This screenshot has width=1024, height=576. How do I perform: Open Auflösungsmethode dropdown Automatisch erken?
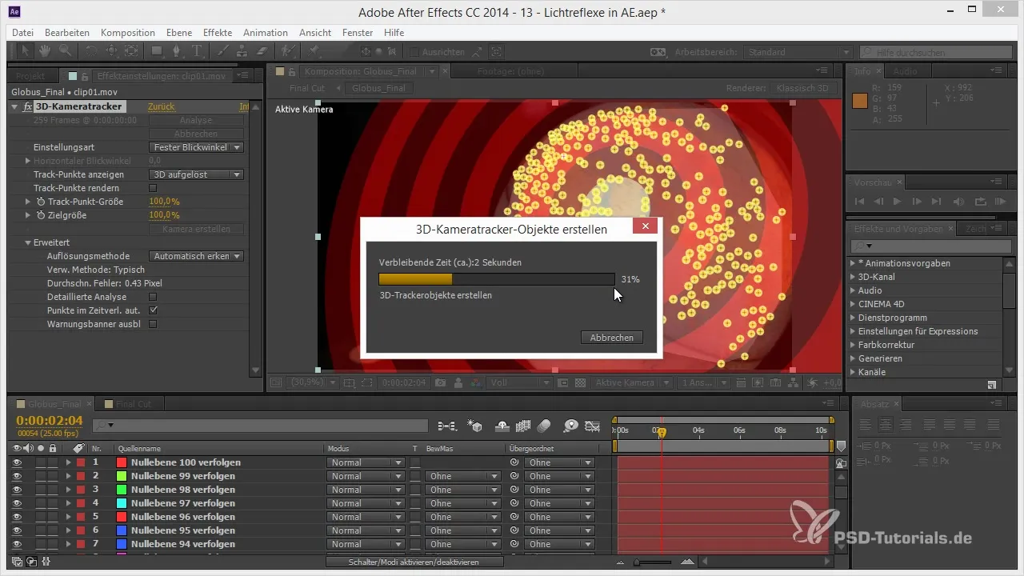click(x=197, y=256)
